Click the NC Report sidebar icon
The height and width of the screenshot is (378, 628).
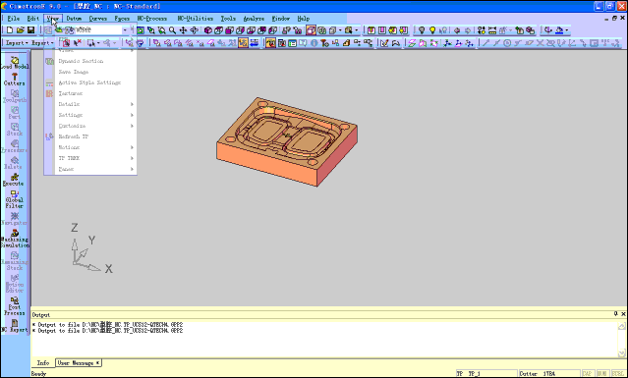click(x=15, y=326)
